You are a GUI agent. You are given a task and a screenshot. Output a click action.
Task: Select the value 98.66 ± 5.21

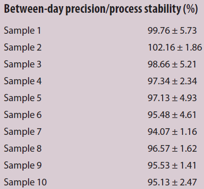point(172,64)
